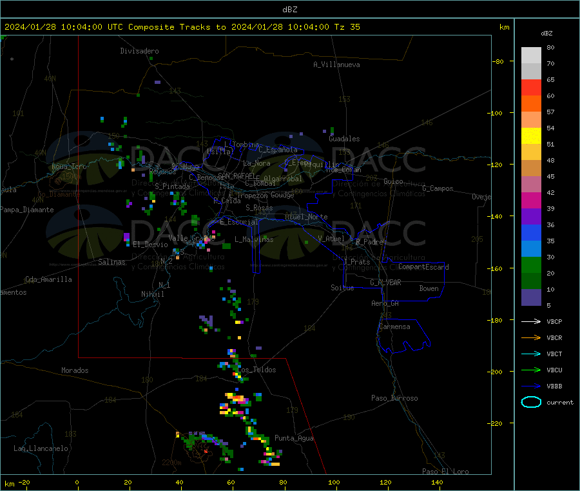This screenshot has width=580, height=491.
Task: Click the dBZ title at the top
Action: pyautogui.click(x=289, y=10)
